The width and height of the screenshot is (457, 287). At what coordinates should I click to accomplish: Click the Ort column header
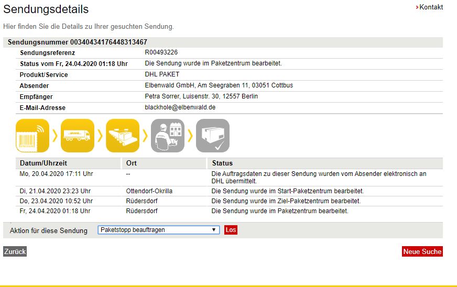[132, 163]
